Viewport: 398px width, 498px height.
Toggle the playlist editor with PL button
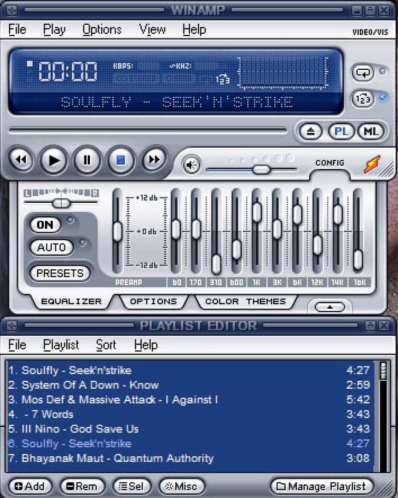point(341,132)
